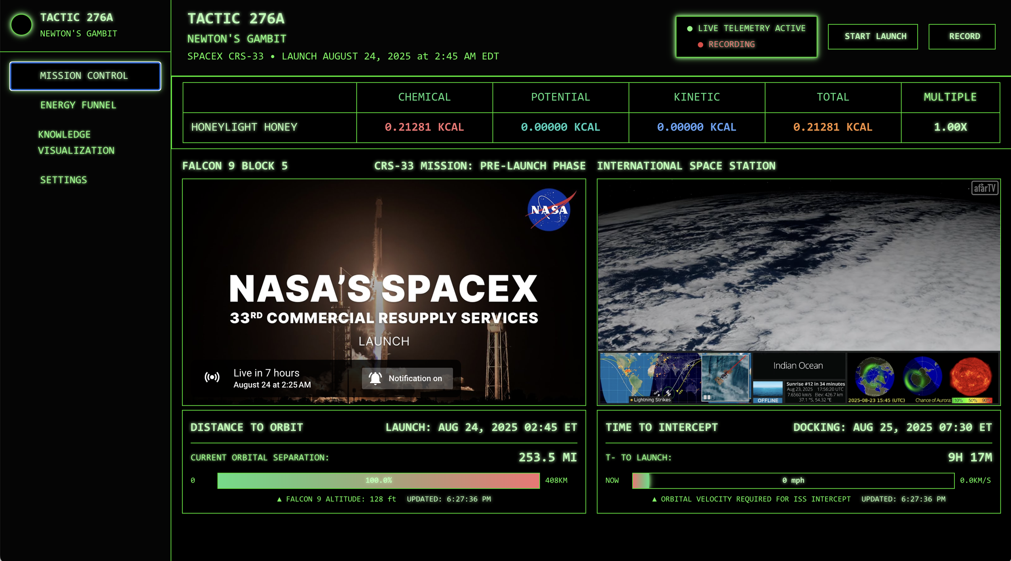Click the northern hemisphere aurora globe

874,376
